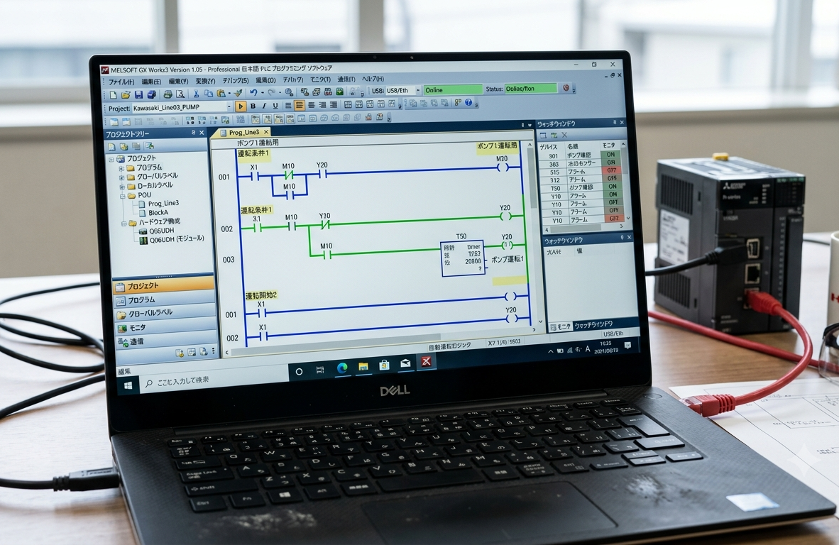Image resolution: width=839 pixels, height=545 pixels.
Task: Click the プログラム navigation pane button
Action: point(164,299)
